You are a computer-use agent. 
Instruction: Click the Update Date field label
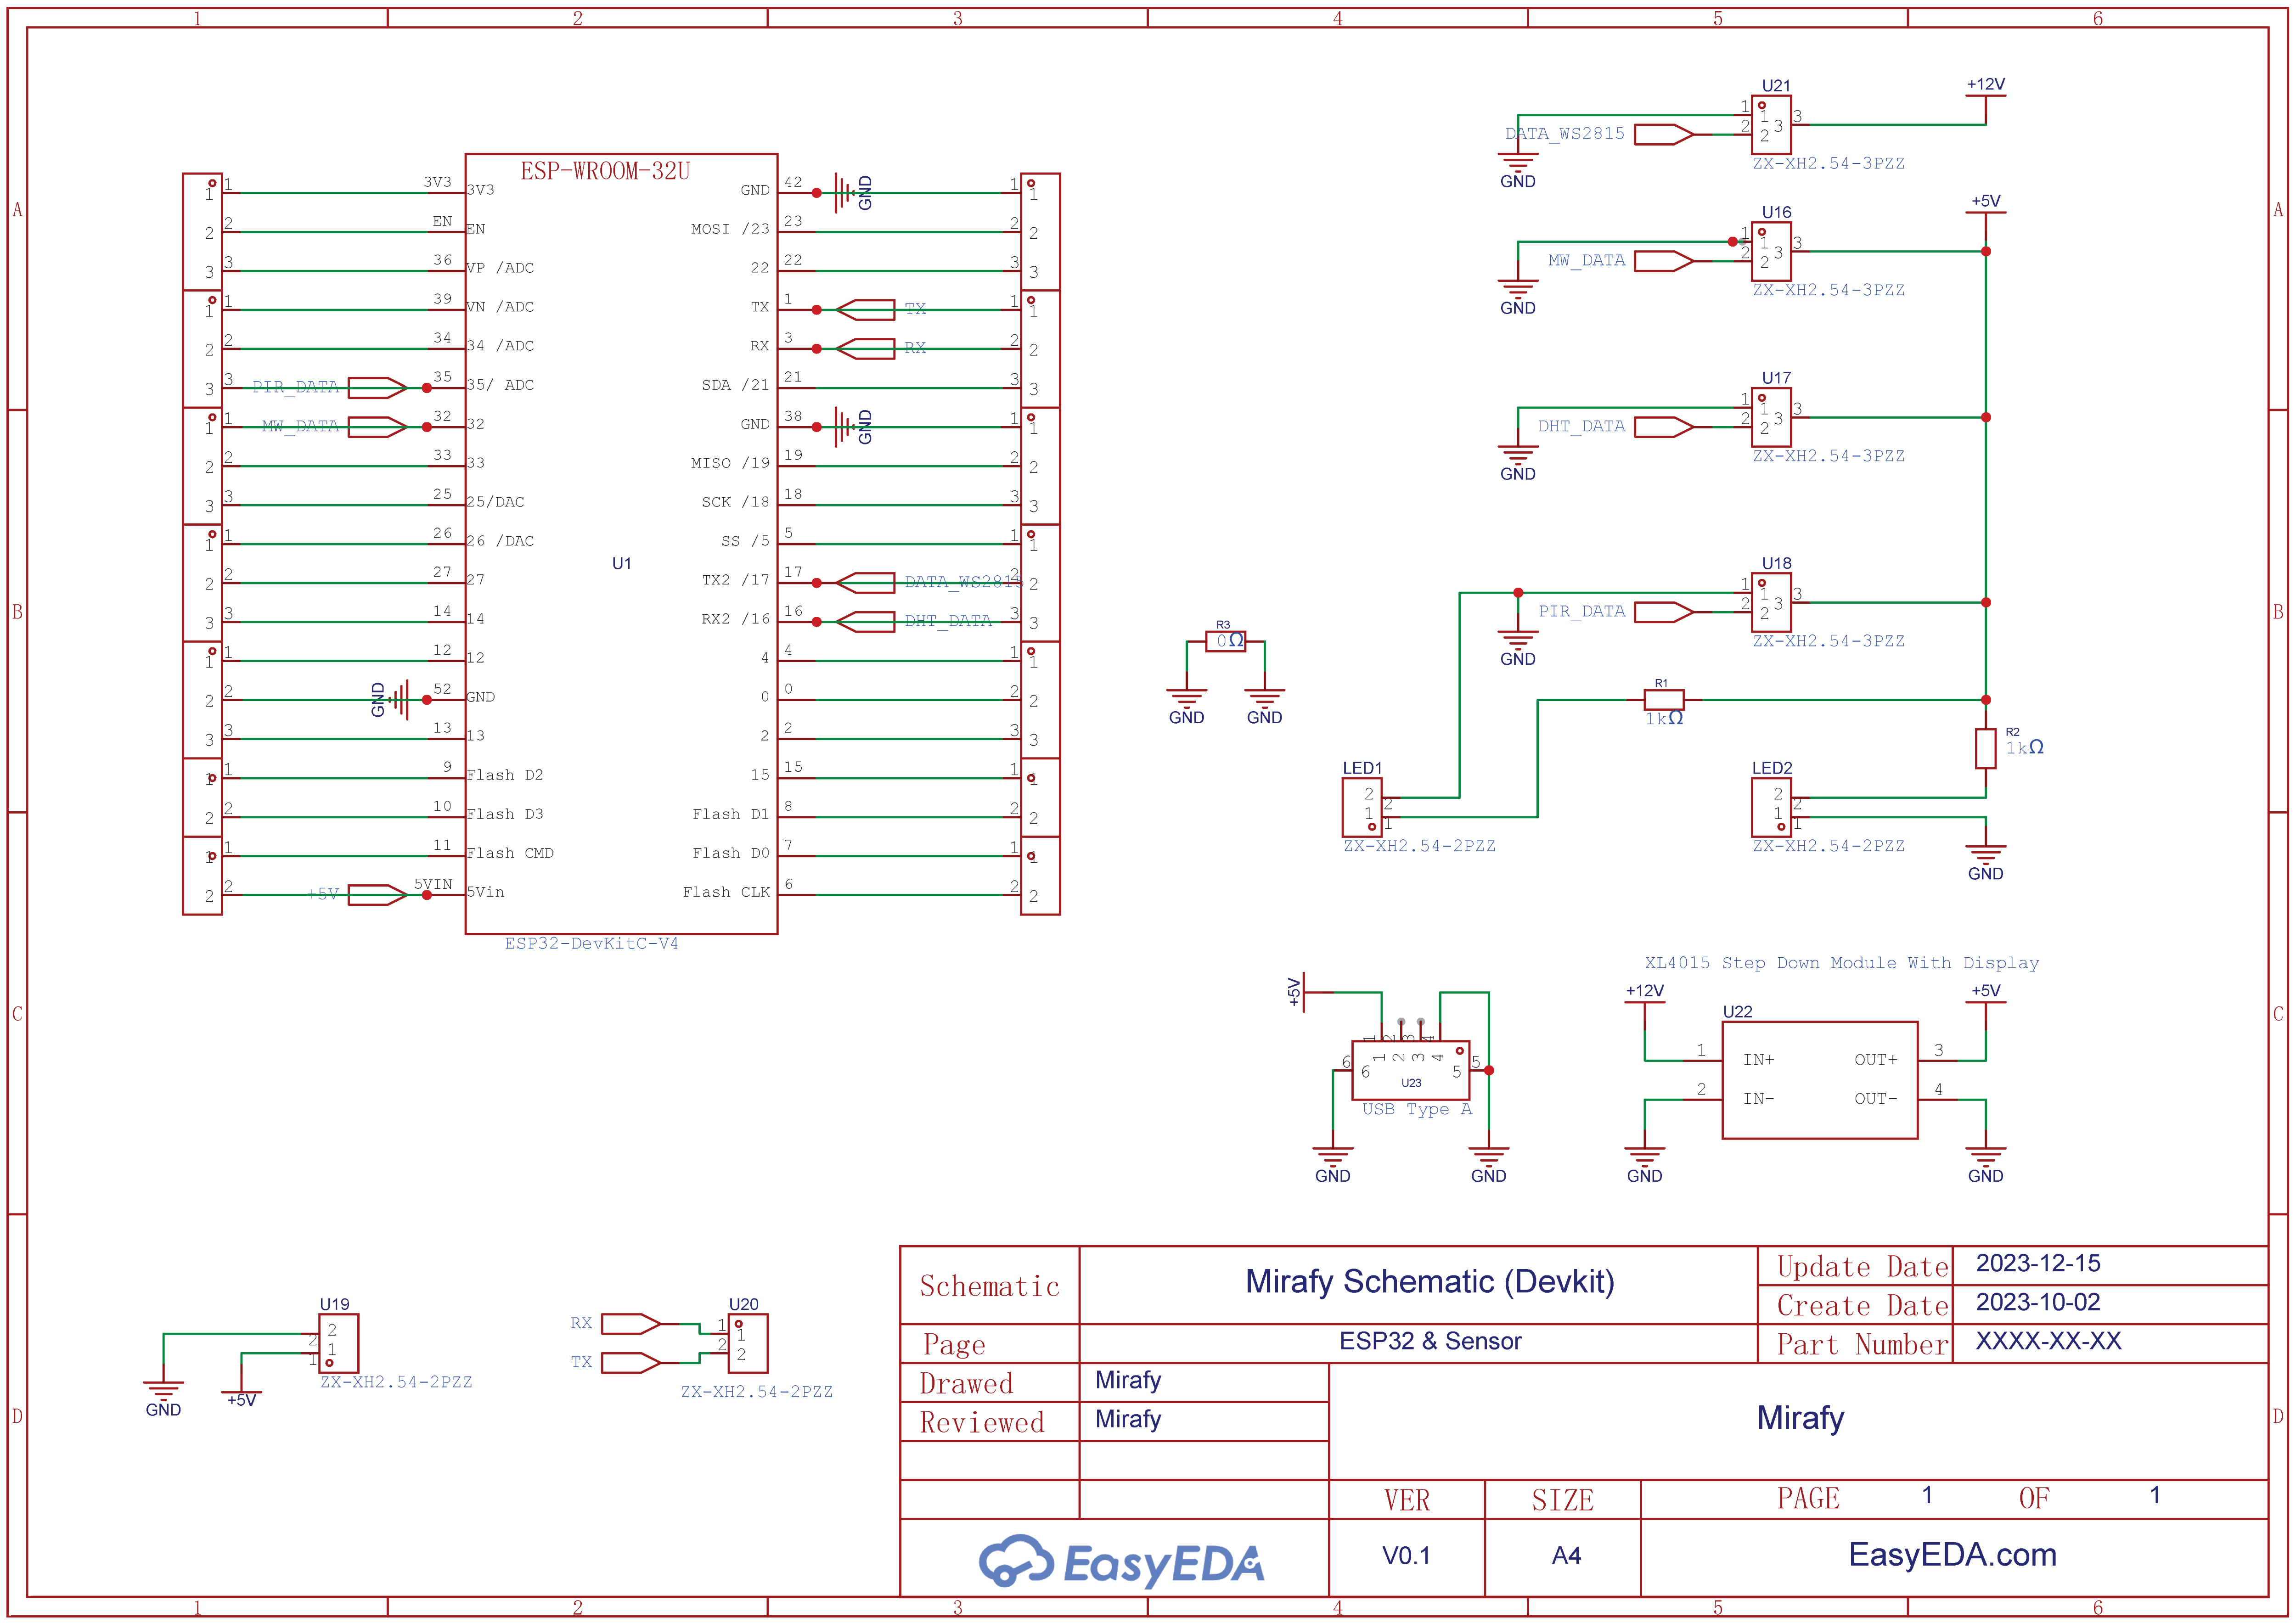(x=1863, y=1267)
